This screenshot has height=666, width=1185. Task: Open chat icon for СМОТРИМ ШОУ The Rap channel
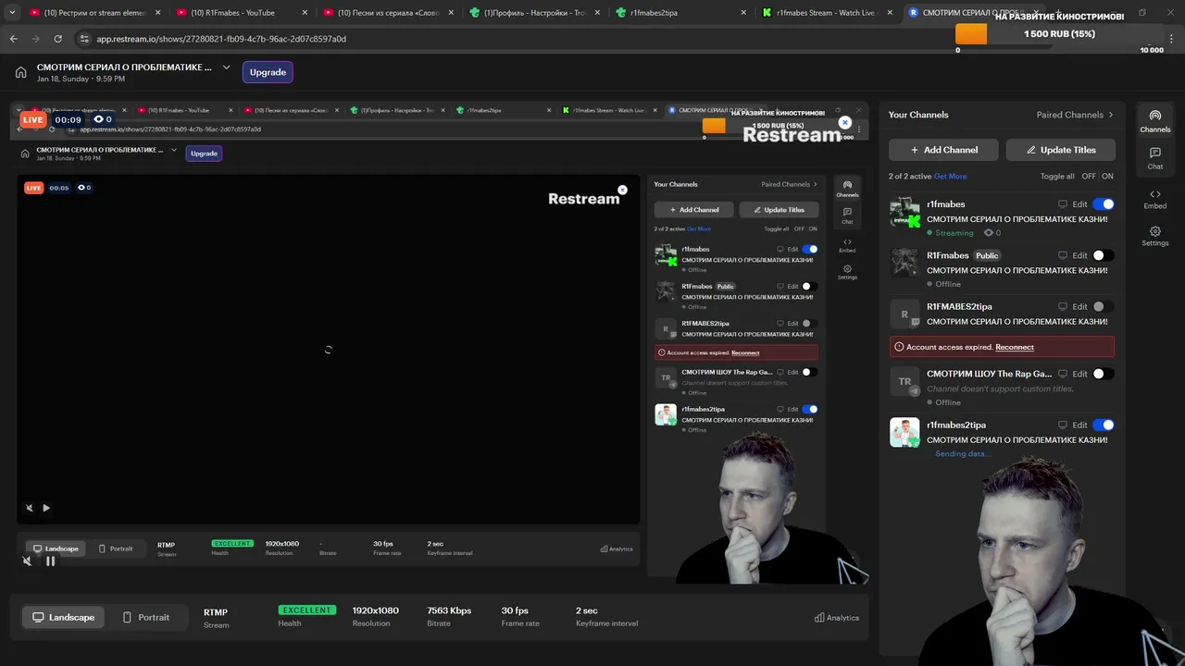point(1063,374)
